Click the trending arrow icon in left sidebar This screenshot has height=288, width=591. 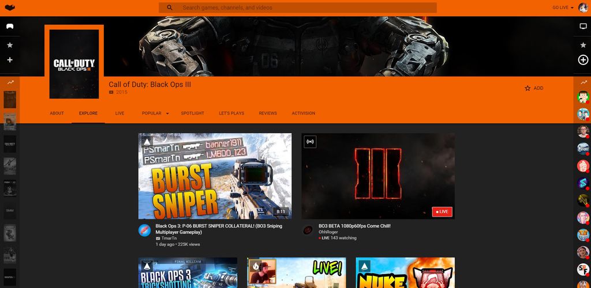pos(10,82)
